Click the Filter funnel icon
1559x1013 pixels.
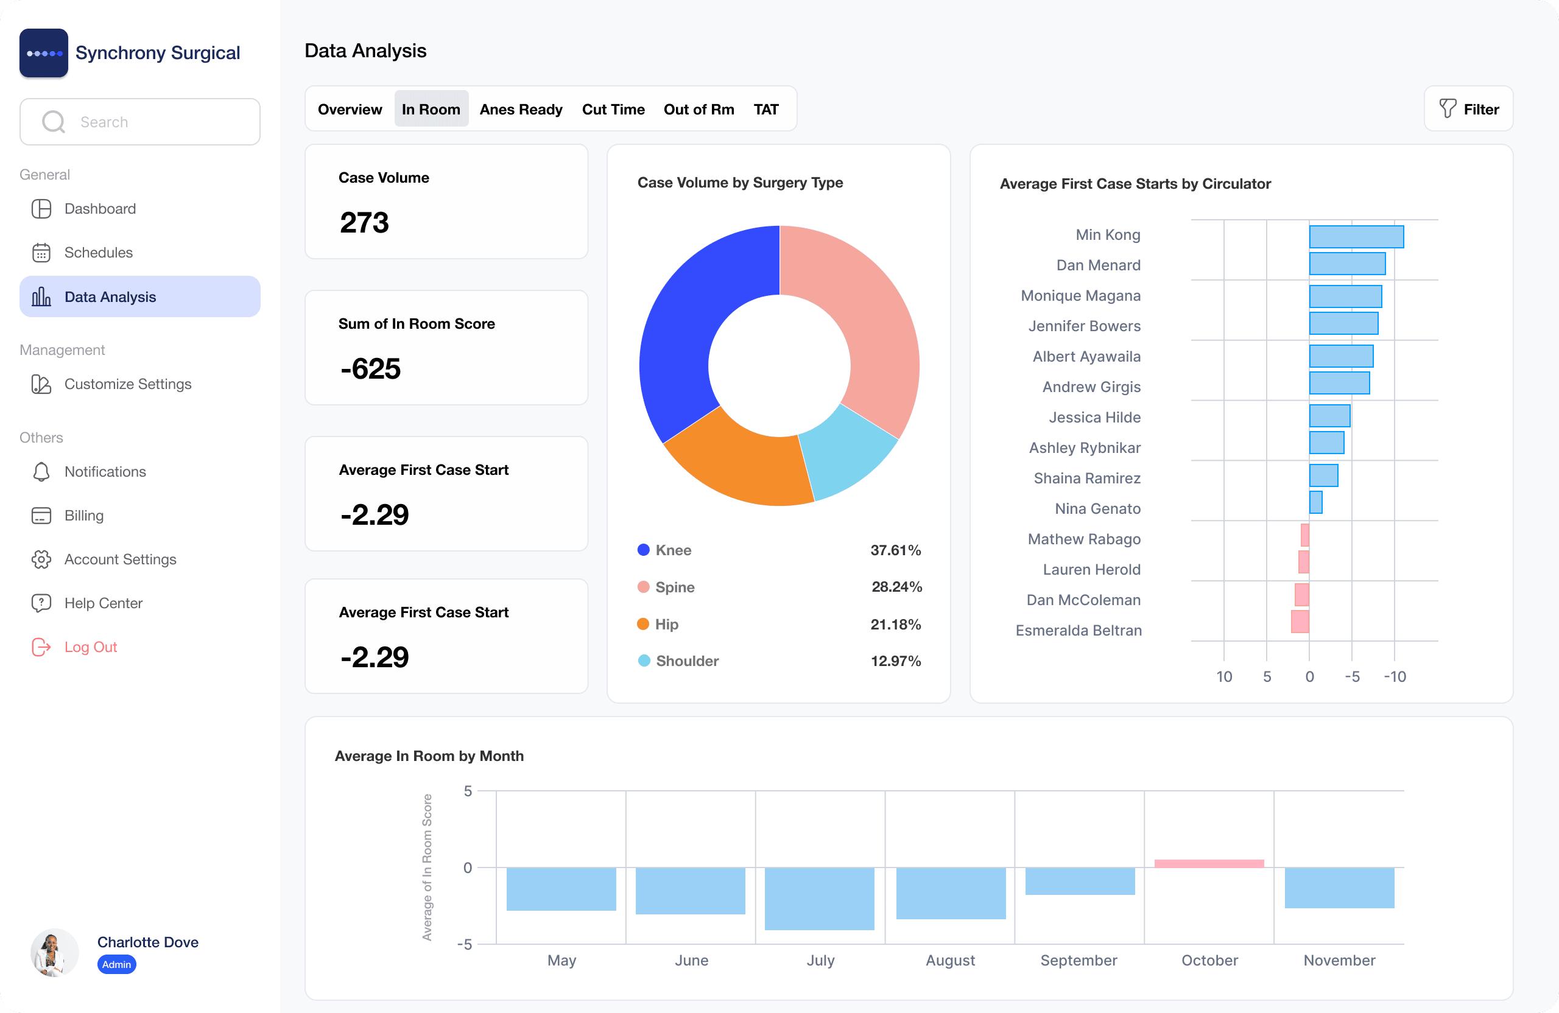(x=1448, y=109)
